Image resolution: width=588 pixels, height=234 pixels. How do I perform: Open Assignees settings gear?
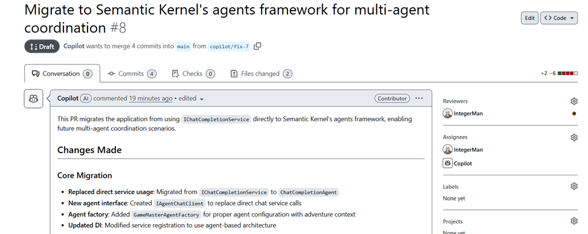574,138
